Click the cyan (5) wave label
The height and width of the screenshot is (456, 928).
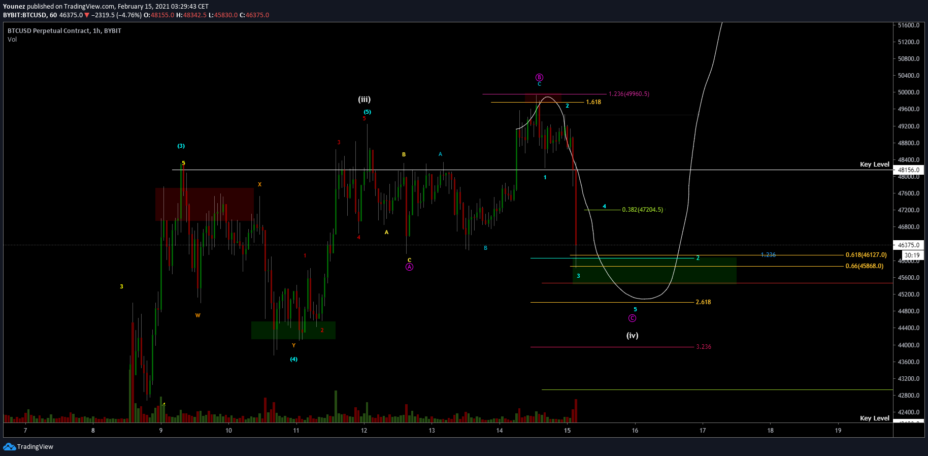367,112
